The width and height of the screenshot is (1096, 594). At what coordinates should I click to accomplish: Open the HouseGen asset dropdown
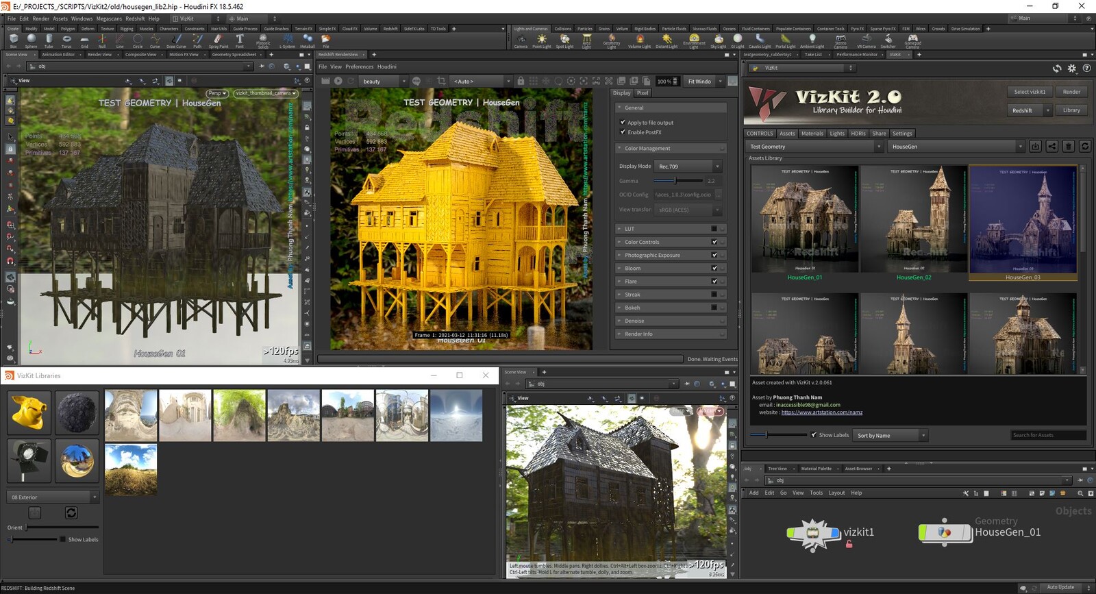coord(957,147)
